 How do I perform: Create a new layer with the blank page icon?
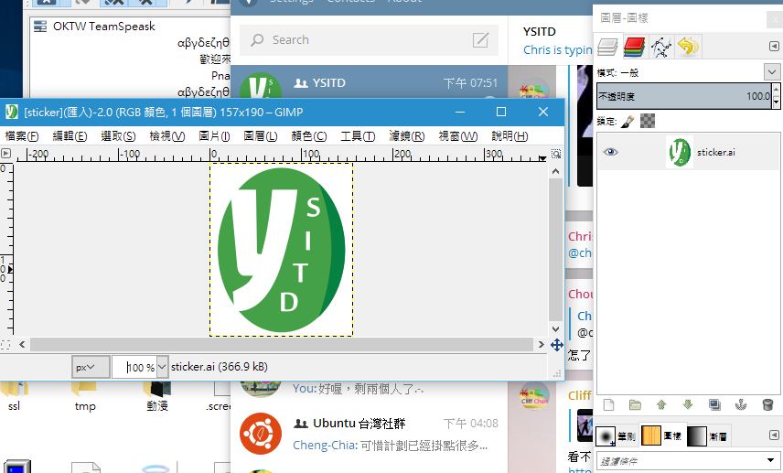(x=608, y=404)
